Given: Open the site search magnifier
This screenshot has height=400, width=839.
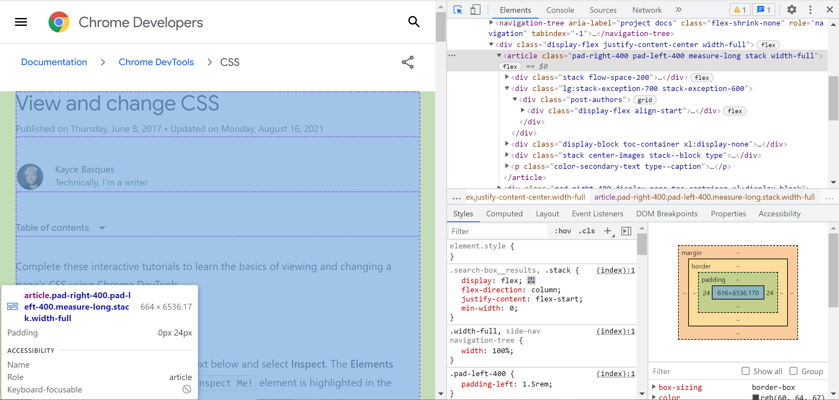Looking at the screenshot, I should (x=413, y=22).
